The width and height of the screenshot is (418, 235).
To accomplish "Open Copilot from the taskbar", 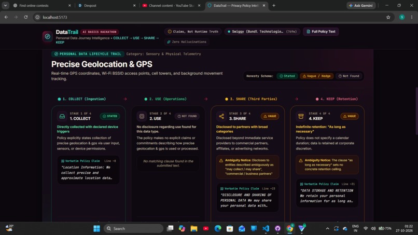I will pyautogui.click(x=182, y=229).
